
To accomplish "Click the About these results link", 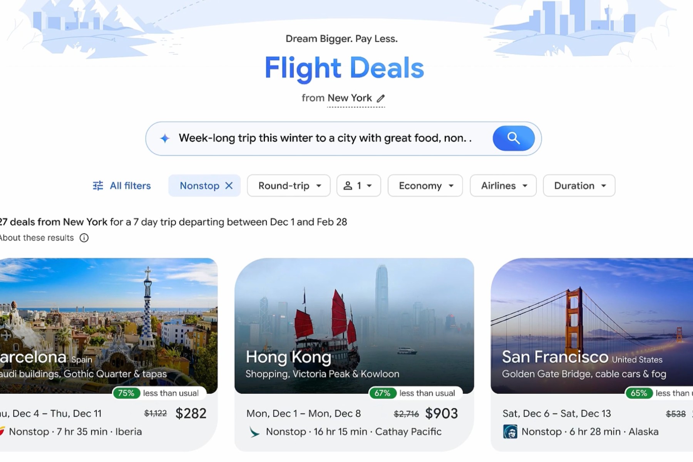I will tap(37, 238).
